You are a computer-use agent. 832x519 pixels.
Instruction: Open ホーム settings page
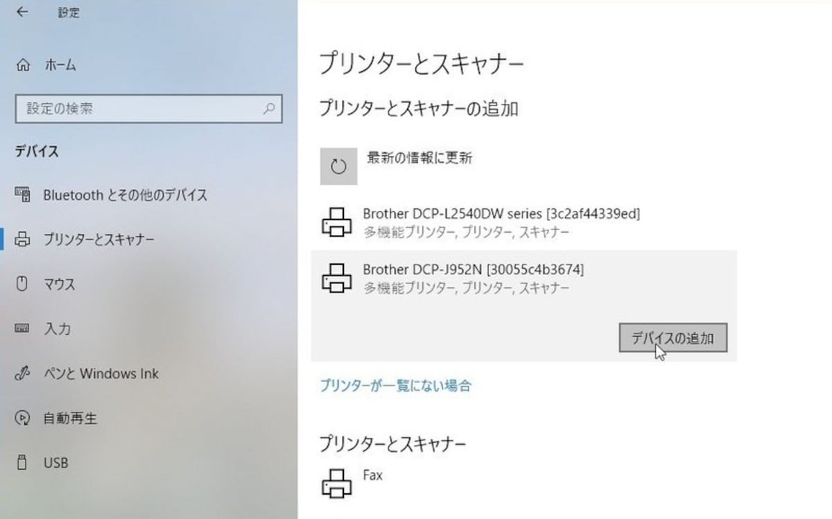(x=60, y=66)
